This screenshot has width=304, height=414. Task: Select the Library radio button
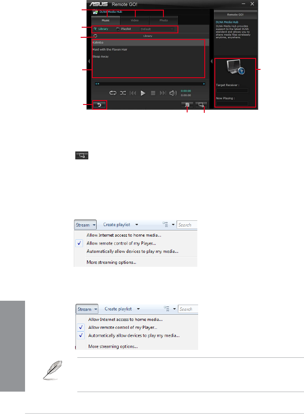tap(95, 29)
